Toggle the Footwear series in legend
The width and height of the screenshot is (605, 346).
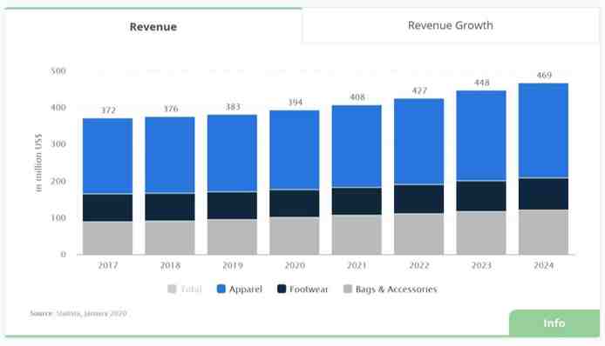(302, 289)
